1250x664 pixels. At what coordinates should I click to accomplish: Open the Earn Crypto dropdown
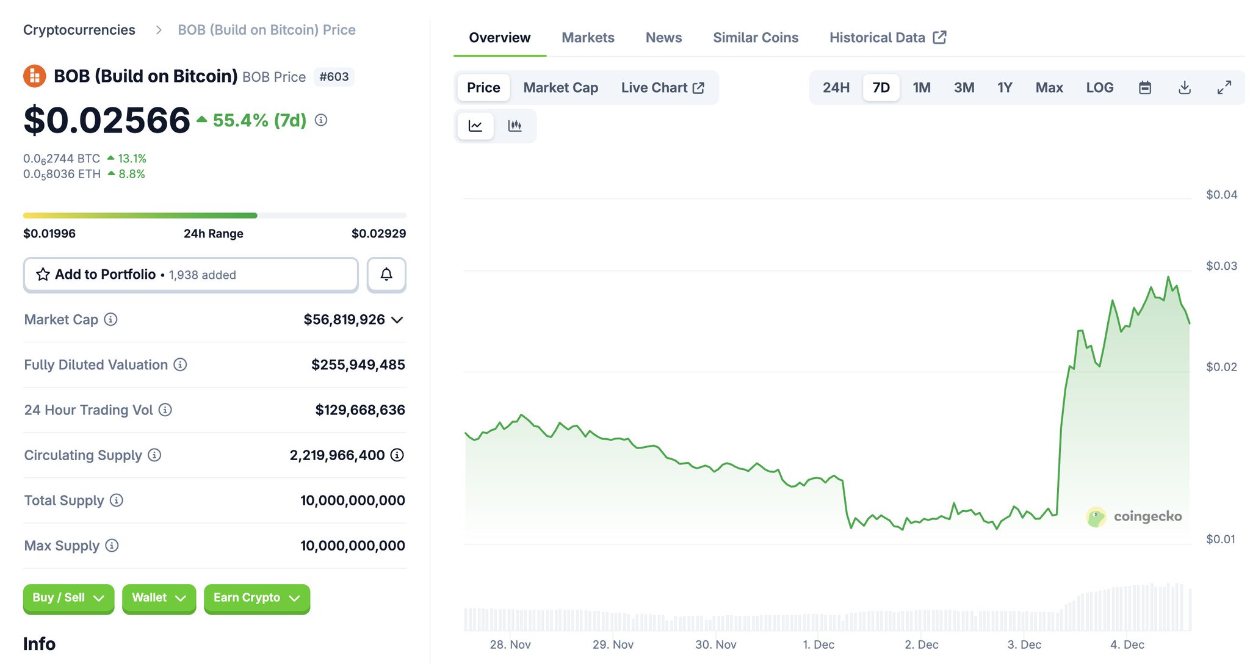256,598
